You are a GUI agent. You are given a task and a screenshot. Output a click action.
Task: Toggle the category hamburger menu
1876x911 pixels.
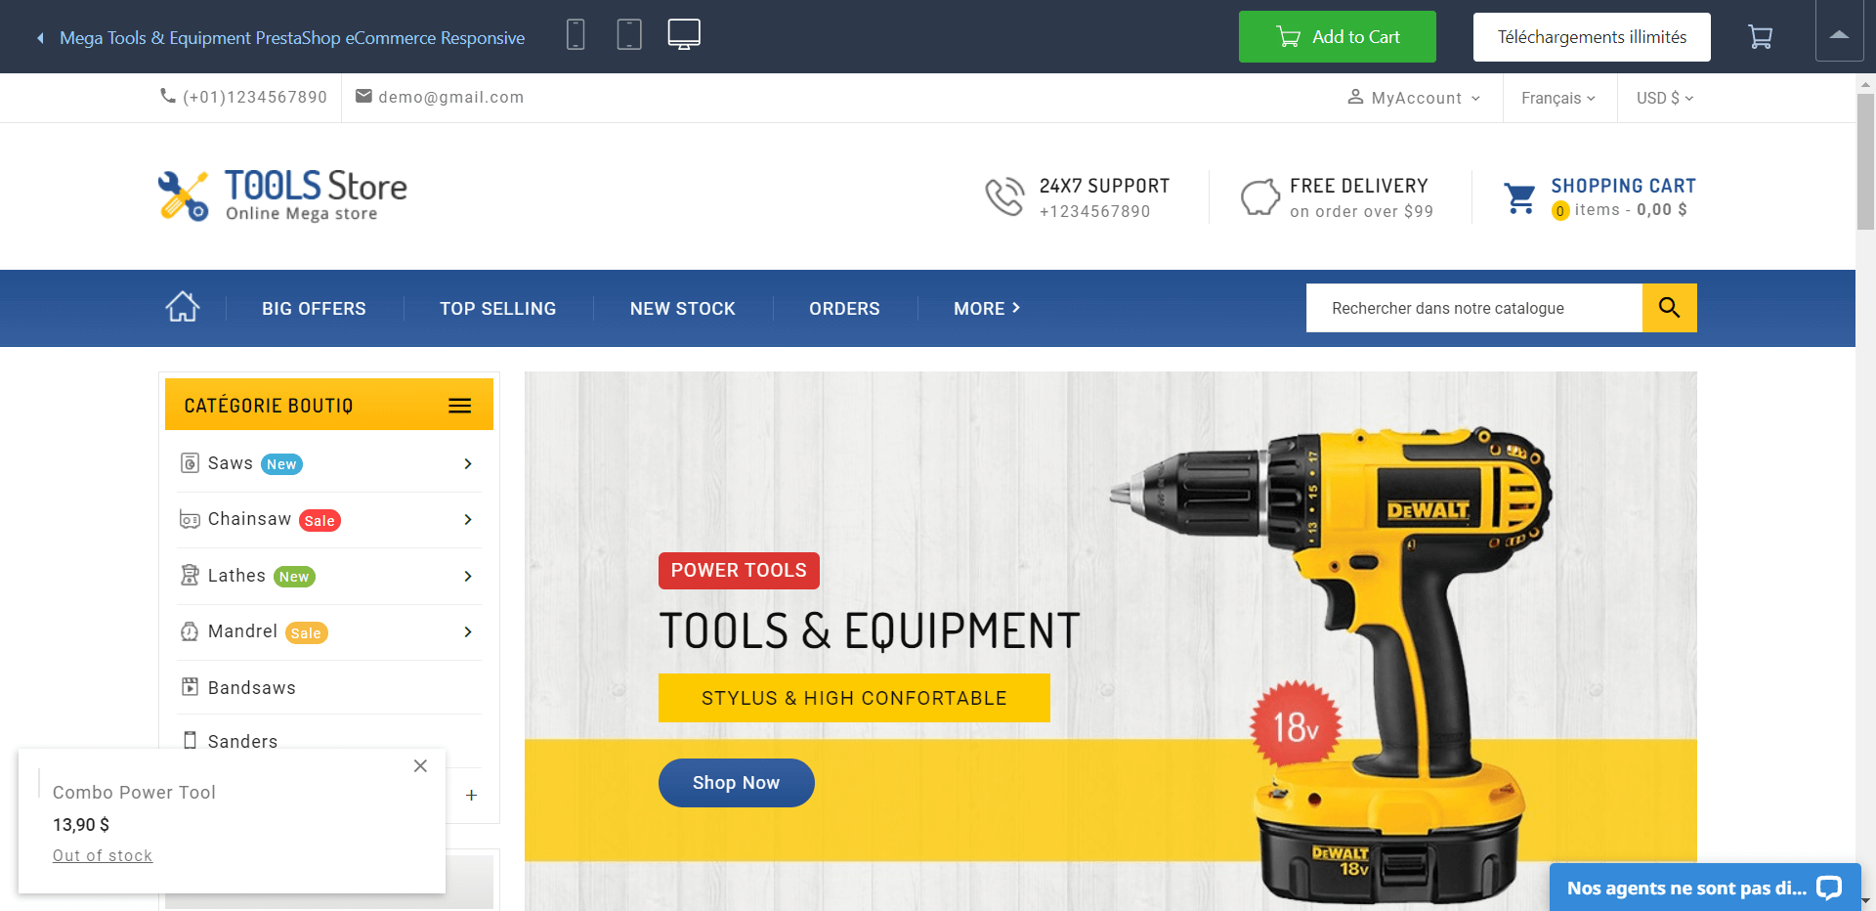pos(459,406)
